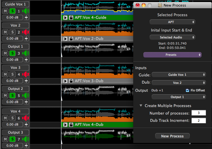212x149 pixels.
Task: Click the speaker icon on Guide Vox 1
Action: [26, 11]
